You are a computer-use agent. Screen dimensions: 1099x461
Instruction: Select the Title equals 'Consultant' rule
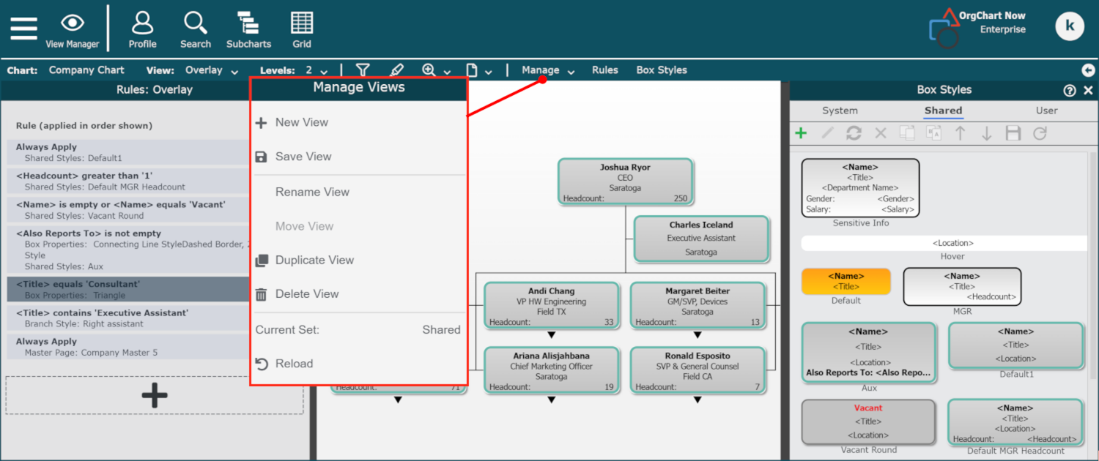[129, 289]
